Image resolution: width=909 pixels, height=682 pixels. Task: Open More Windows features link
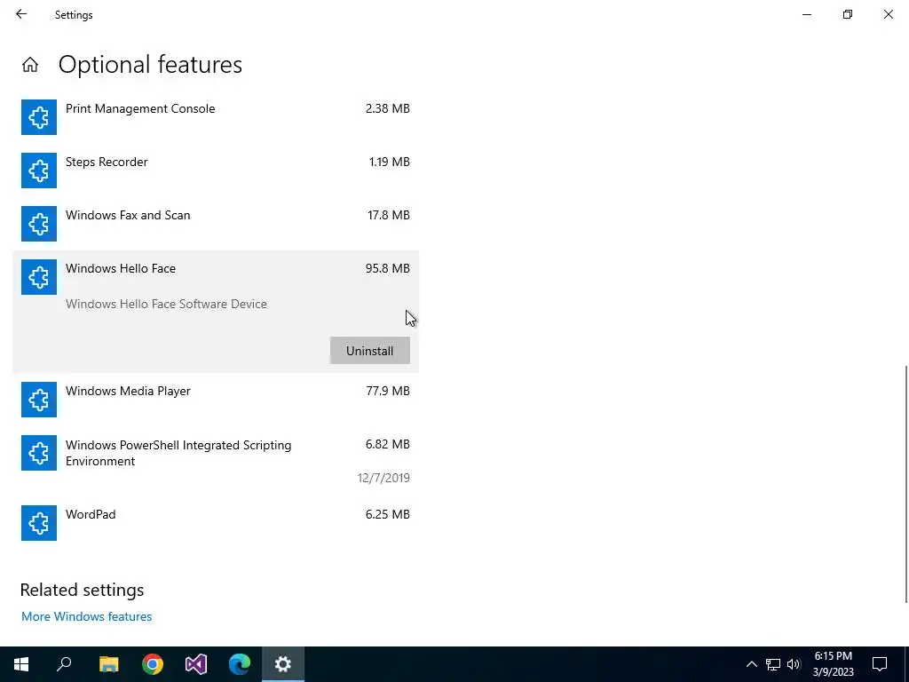[x=86, y=616]
